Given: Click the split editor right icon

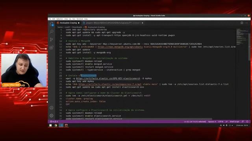Looking at the screenshot, I should [242, 23].
